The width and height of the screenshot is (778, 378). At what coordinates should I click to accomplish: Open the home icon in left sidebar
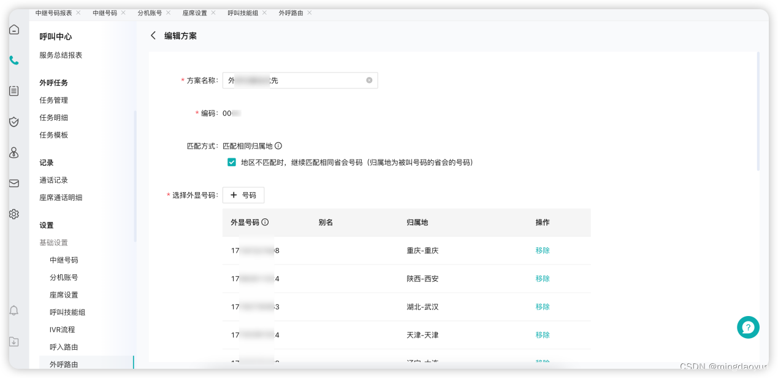point(14,29)
